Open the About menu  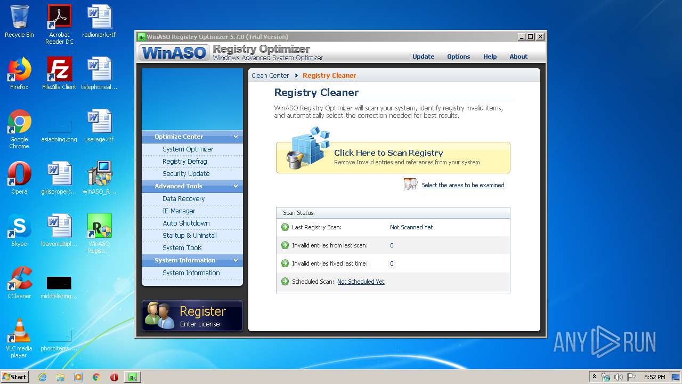tap(518, 57)
